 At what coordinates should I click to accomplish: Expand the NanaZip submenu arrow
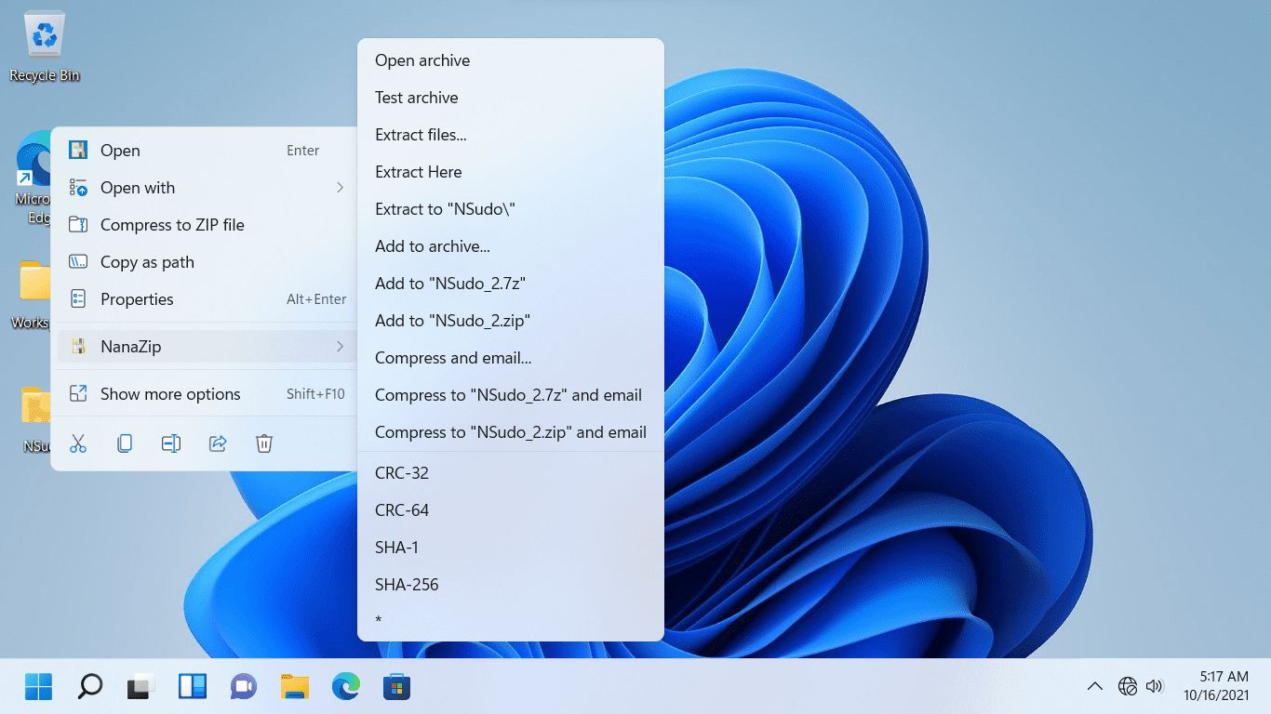click(x=340, y=346)
